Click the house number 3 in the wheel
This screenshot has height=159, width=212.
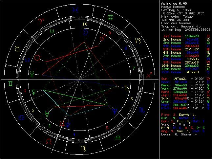pos(50,126)
